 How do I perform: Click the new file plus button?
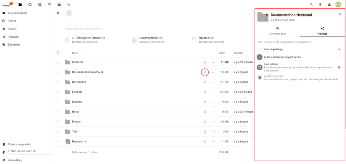tap(69, 13)
